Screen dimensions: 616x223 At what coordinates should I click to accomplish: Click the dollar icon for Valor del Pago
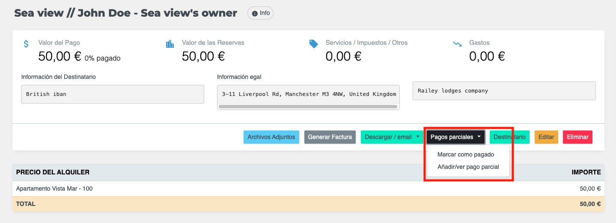click(26, 43)
